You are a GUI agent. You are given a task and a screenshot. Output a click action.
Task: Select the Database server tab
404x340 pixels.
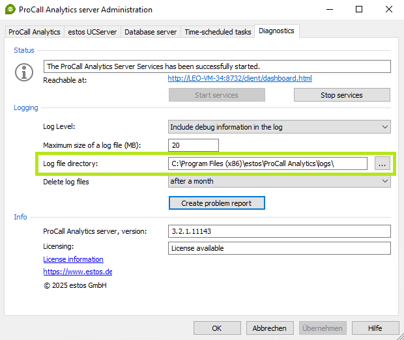tap(150, 32)
